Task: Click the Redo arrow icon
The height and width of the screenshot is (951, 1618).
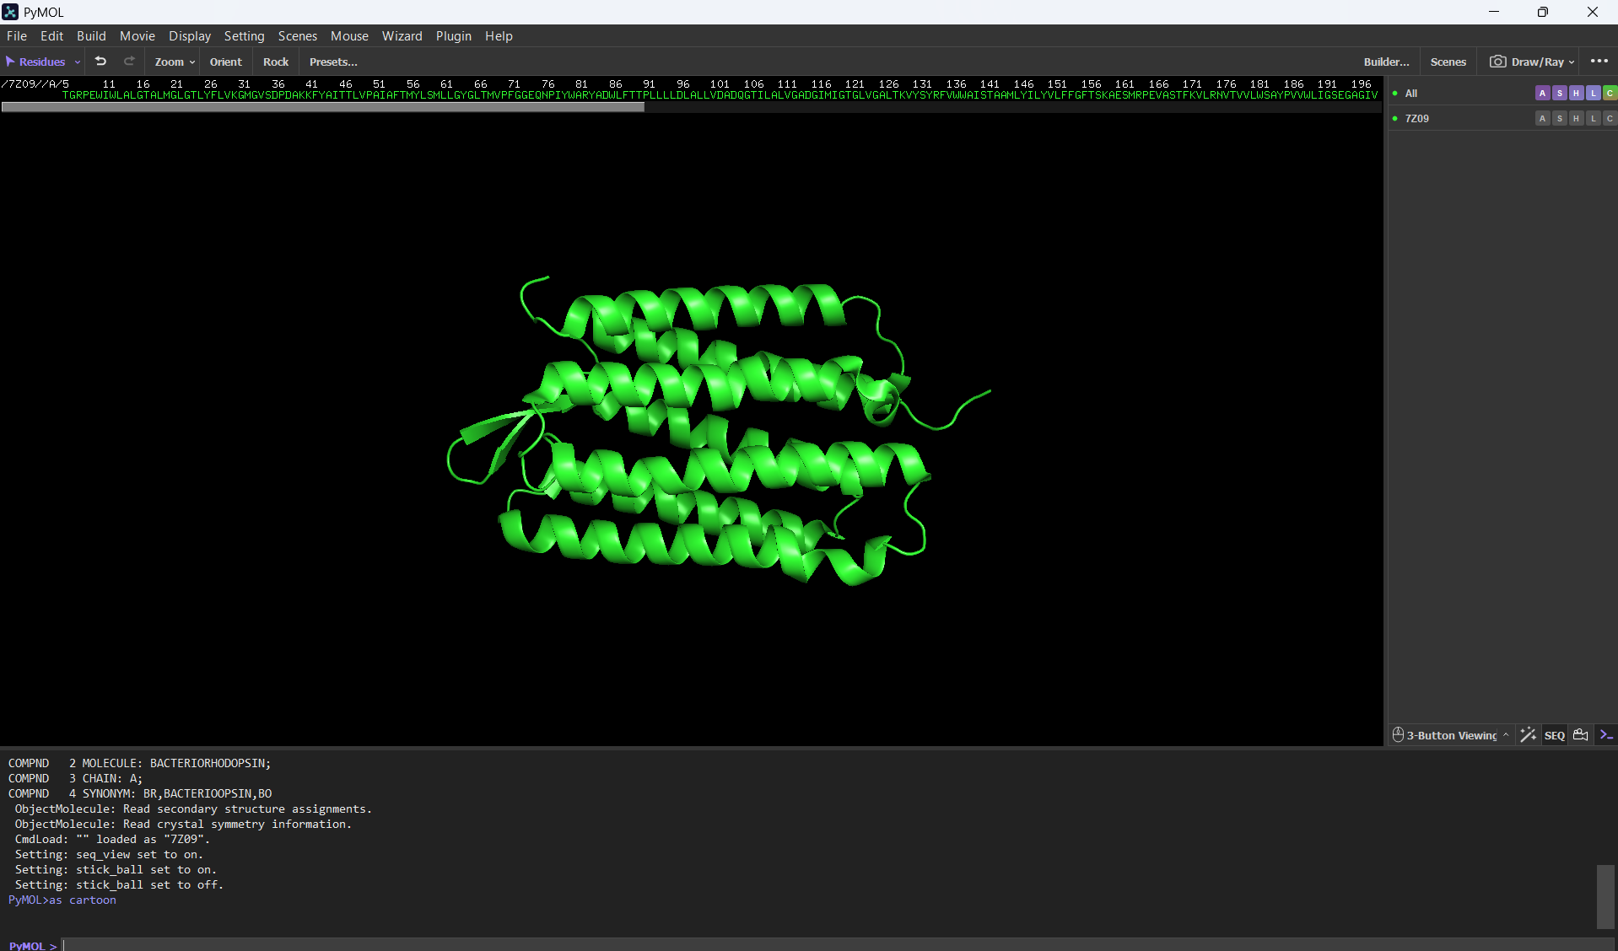Action: point(129,62)
